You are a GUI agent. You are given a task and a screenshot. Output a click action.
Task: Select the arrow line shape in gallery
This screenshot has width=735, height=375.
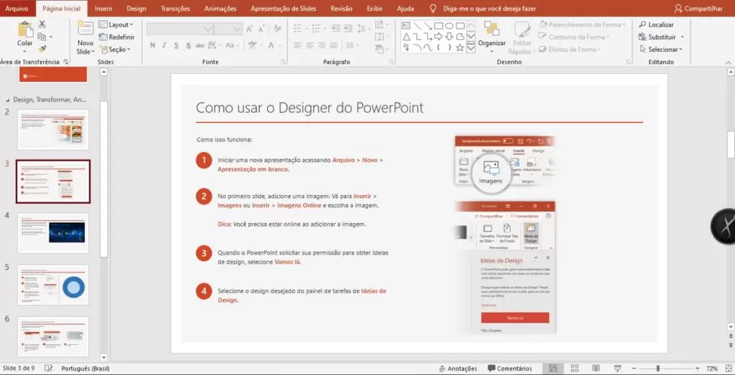pos(428,26)
